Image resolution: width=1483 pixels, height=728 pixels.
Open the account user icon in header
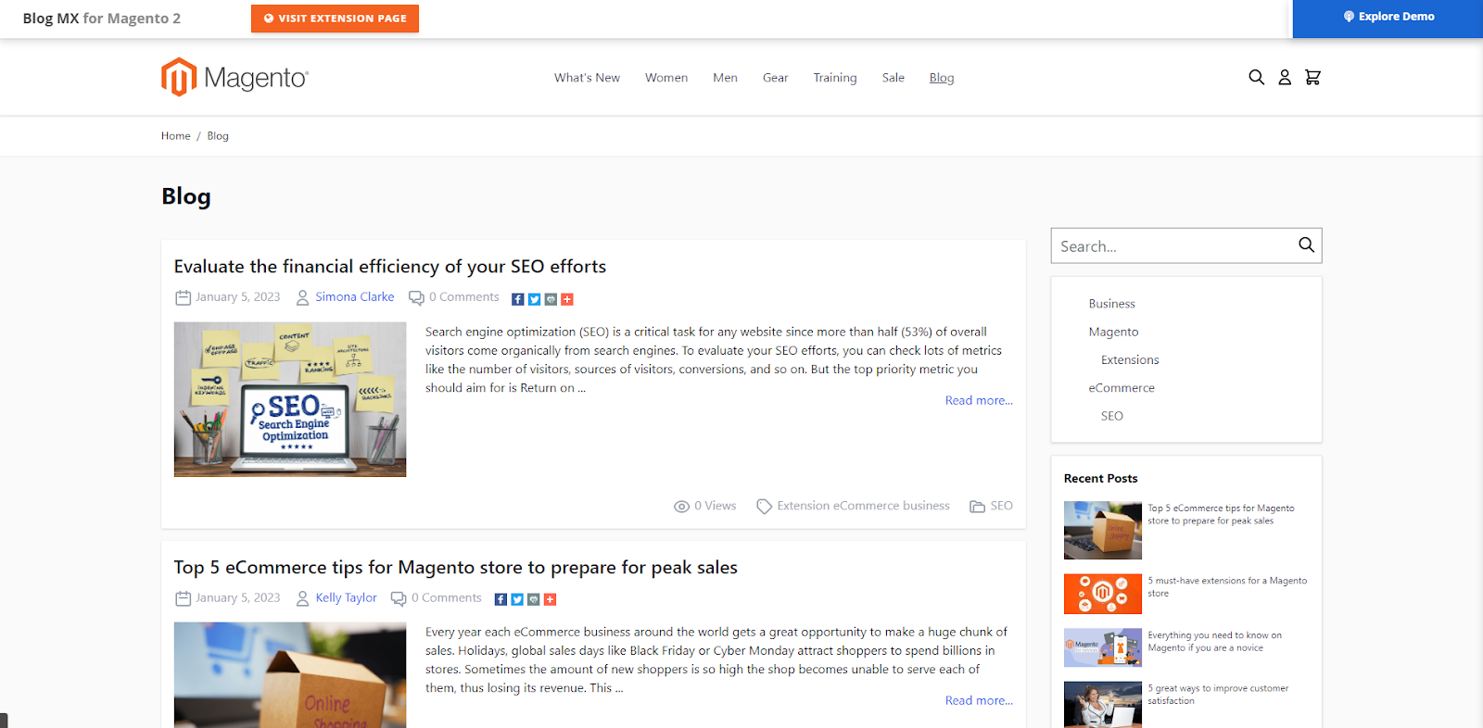[x=1285, y=77]
